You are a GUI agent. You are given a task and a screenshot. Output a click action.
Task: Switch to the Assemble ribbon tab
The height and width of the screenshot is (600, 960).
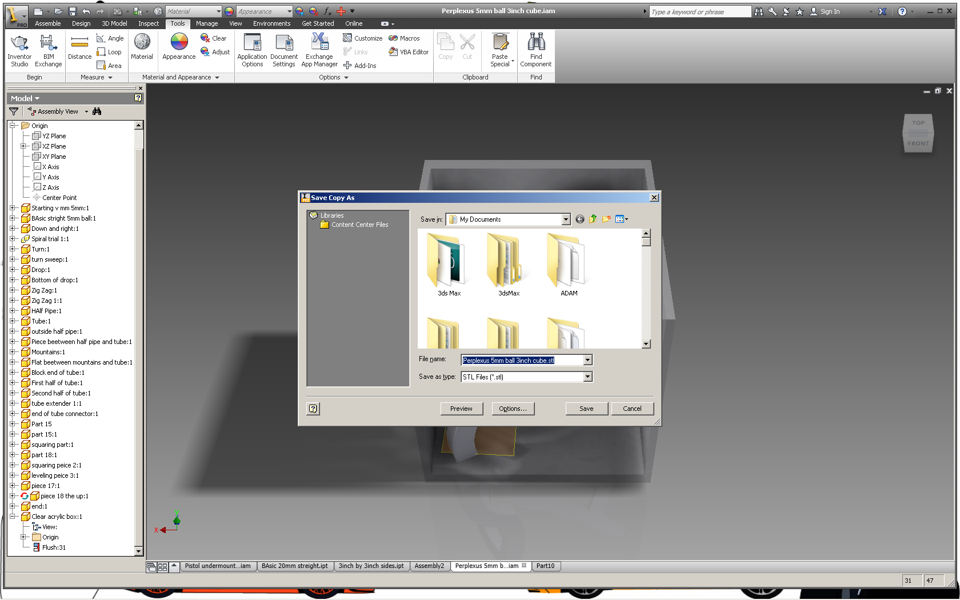click(48, 23)
